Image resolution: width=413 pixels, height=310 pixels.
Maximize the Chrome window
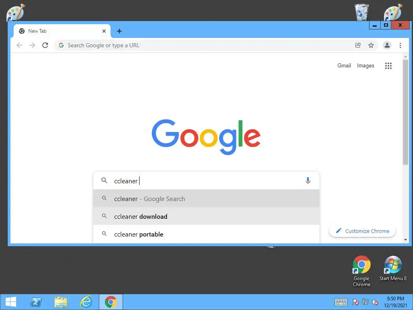coord(386,25)
